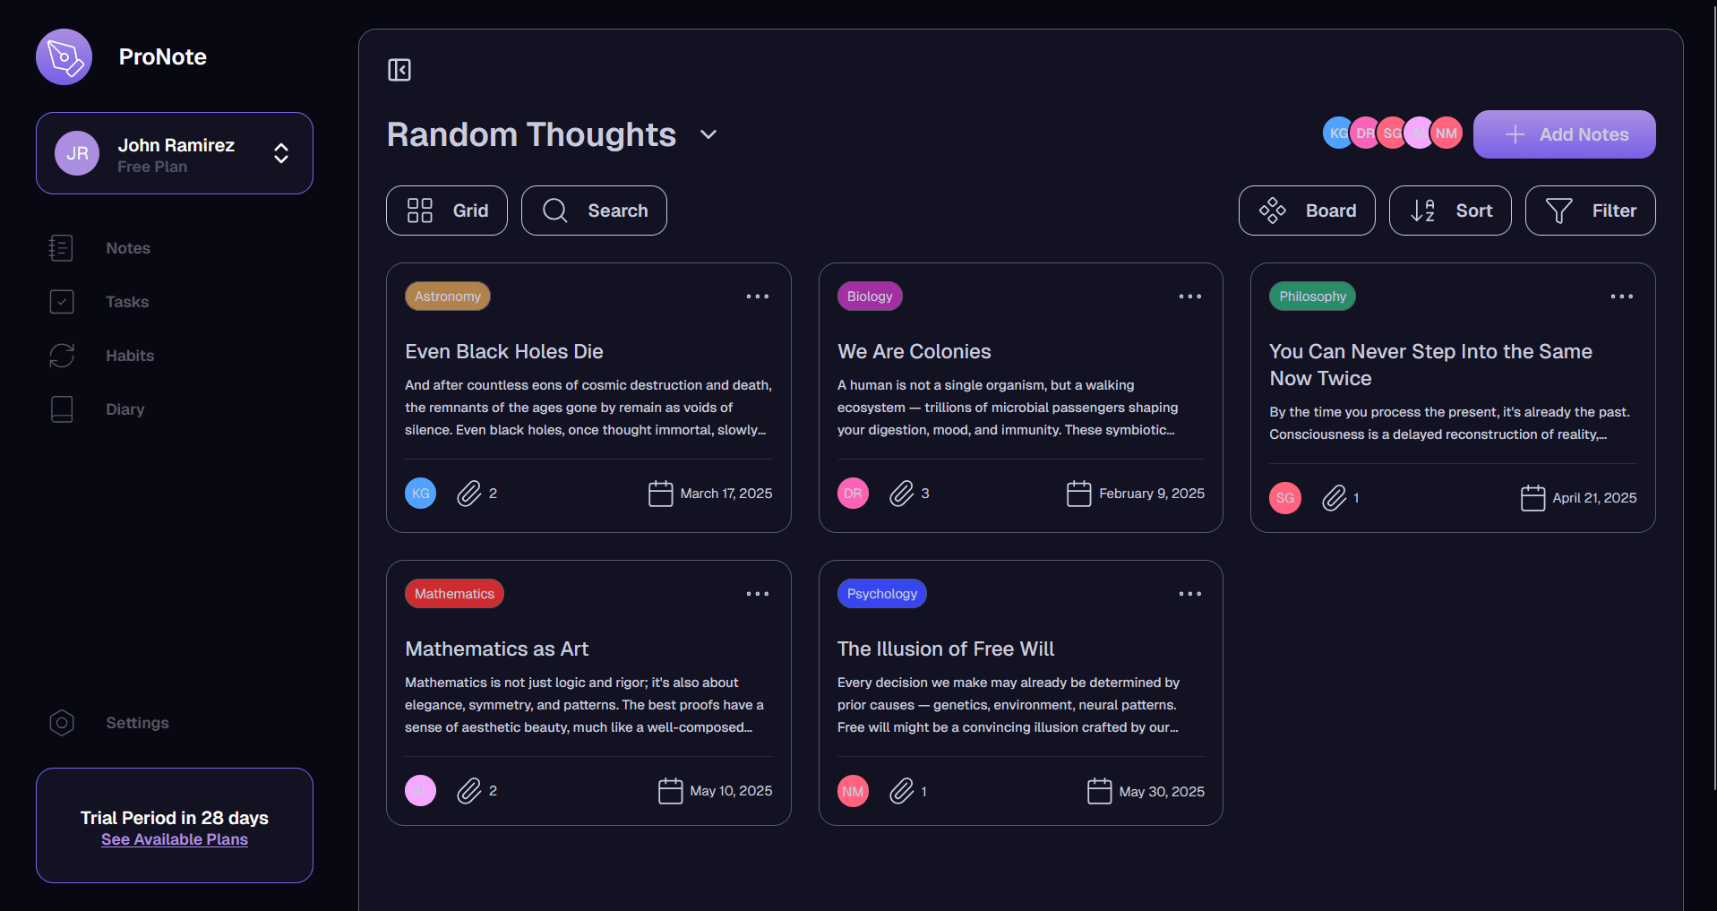Click the Add Notes button

pyautogui.click(x=1564, y=134)
